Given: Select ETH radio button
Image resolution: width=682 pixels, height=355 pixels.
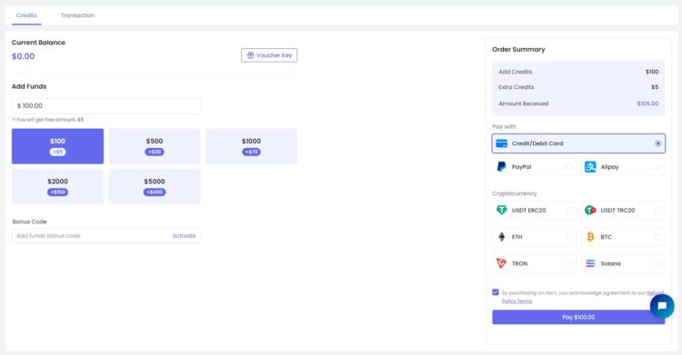Looking at the screenshot, I should point(569,237).
